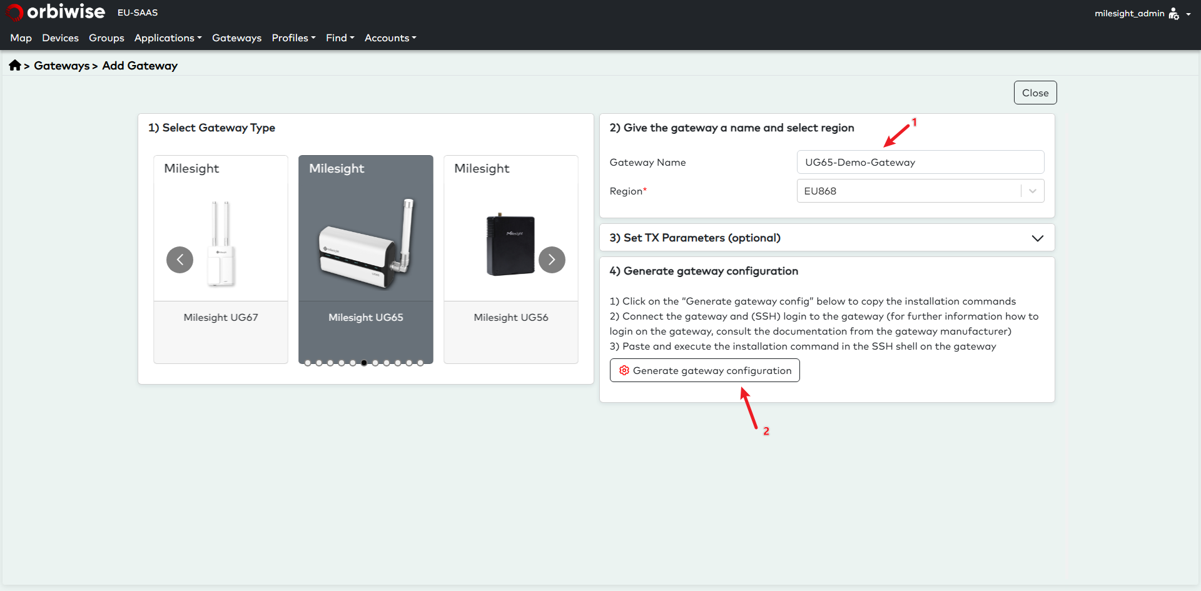Open the user account dropdown caret

point(1188,14)
